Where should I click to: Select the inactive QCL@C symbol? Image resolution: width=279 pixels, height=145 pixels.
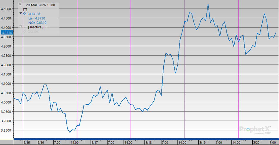(x=33, y=31)
